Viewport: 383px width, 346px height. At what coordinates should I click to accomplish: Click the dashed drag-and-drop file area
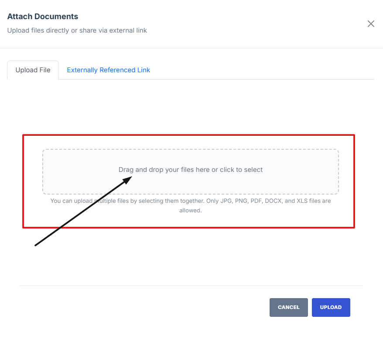pyautogui.click(x=190, y=183)
